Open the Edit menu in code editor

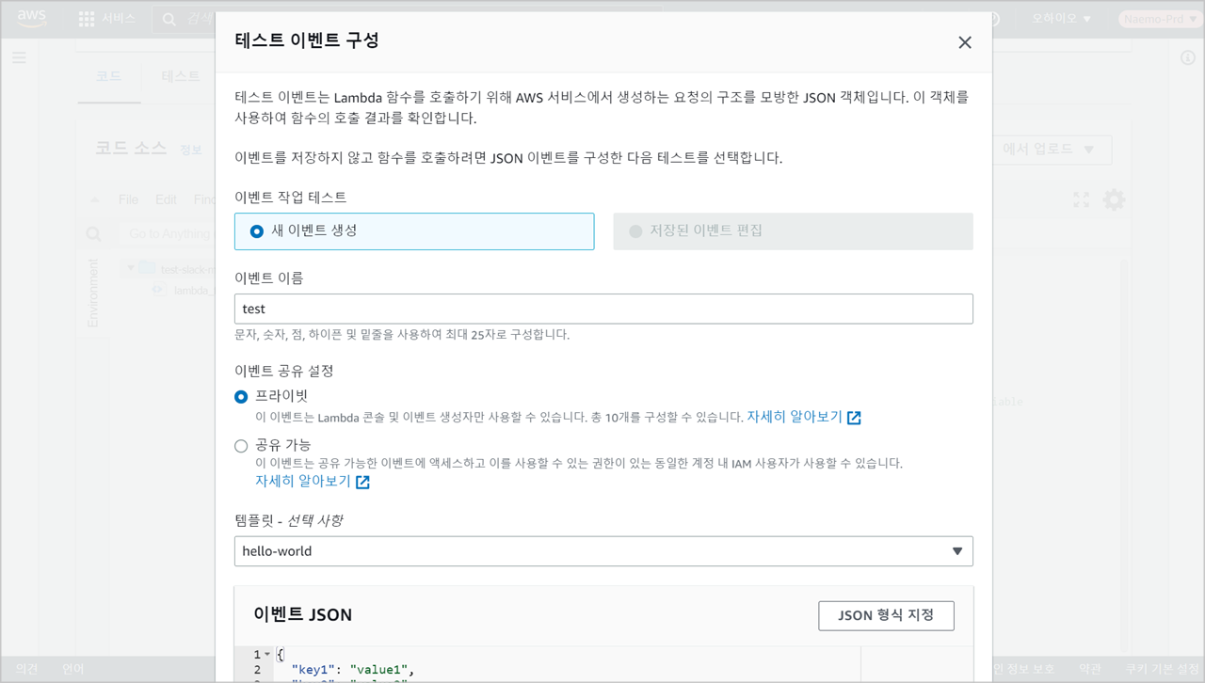pos(166,199)
